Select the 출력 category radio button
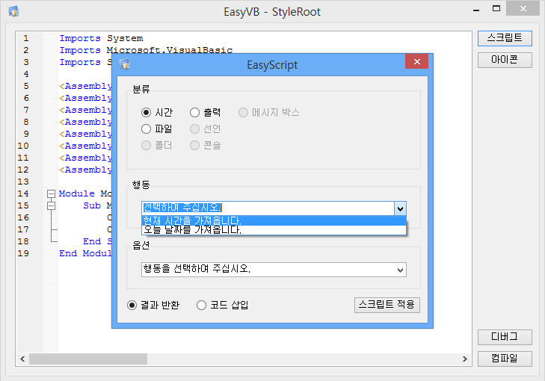545x381 pixels. tap(195, 113)
